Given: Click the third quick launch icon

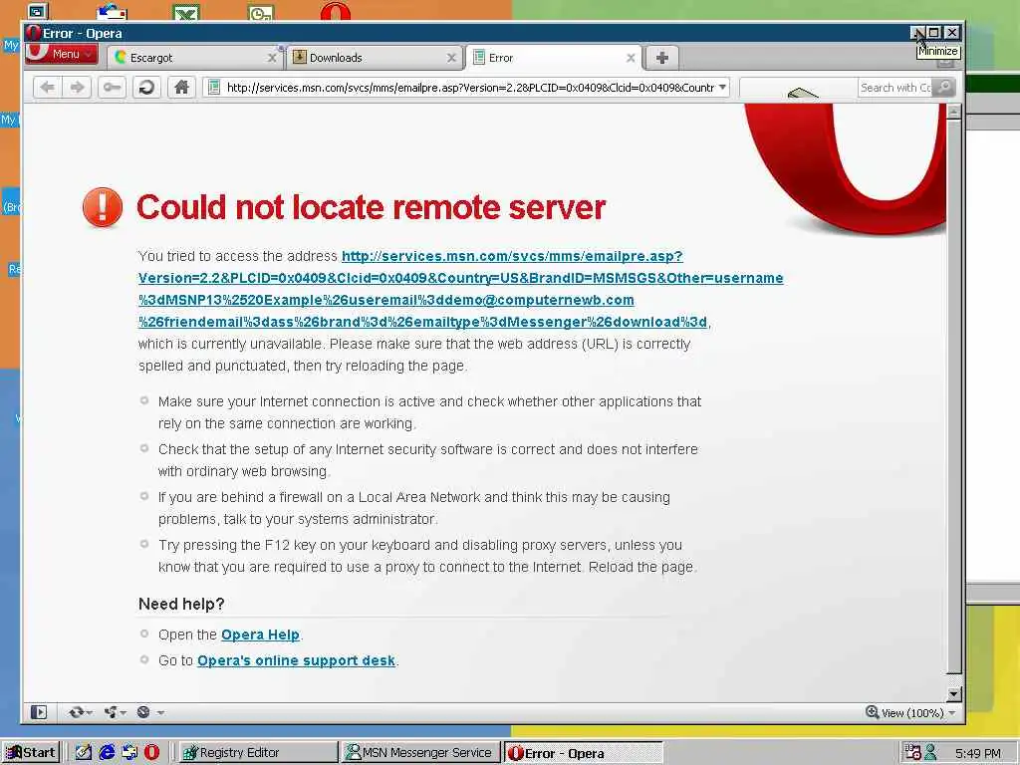Looking at the screenshot, I should 129,753.
